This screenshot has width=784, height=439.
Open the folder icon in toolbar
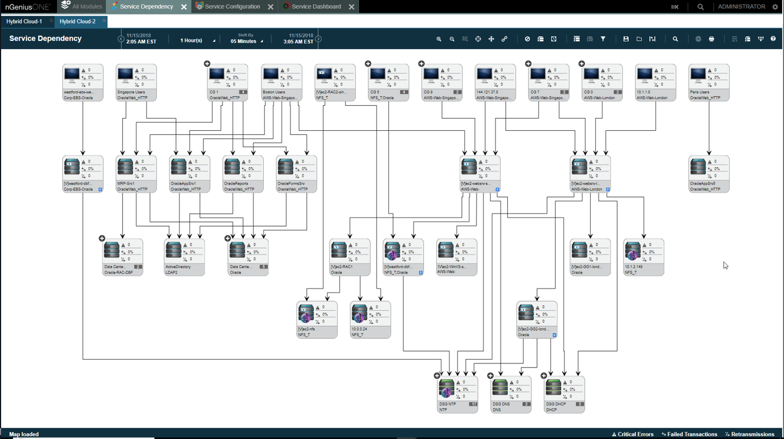pos(639,39)
